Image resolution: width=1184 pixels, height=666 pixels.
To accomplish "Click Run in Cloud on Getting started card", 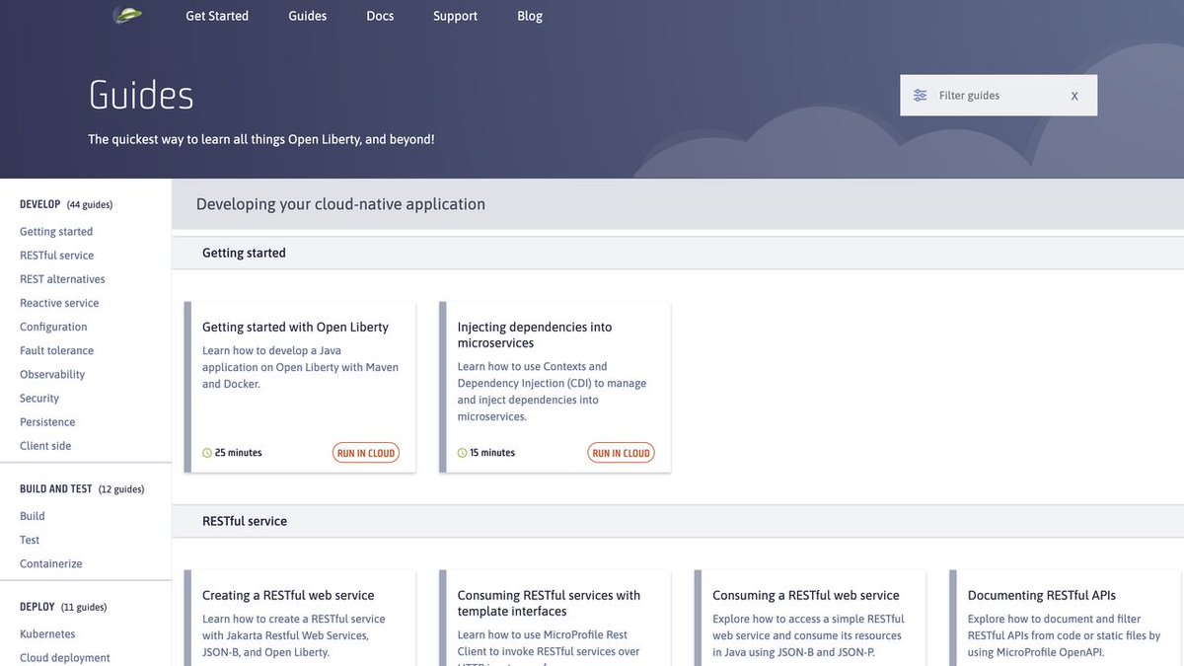I will coord(366,453).
